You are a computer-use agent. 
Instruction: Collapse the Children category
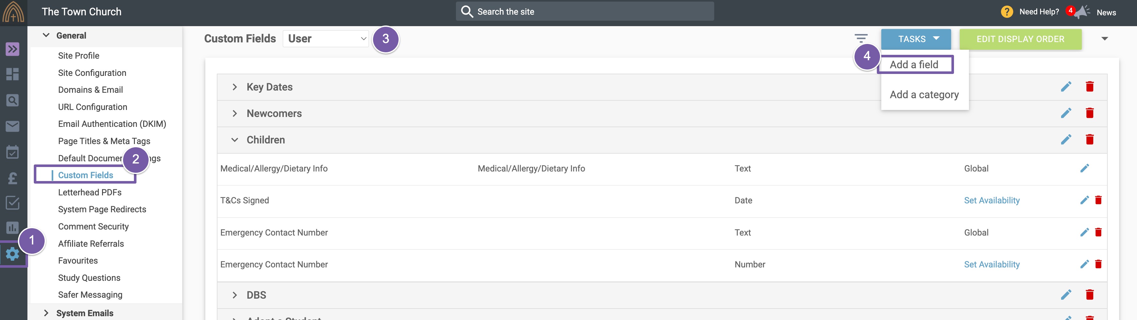tap(235, 140)
